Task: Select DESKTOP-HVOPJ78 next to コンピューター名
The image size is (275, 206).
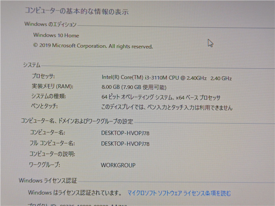Action: (125, 133)
